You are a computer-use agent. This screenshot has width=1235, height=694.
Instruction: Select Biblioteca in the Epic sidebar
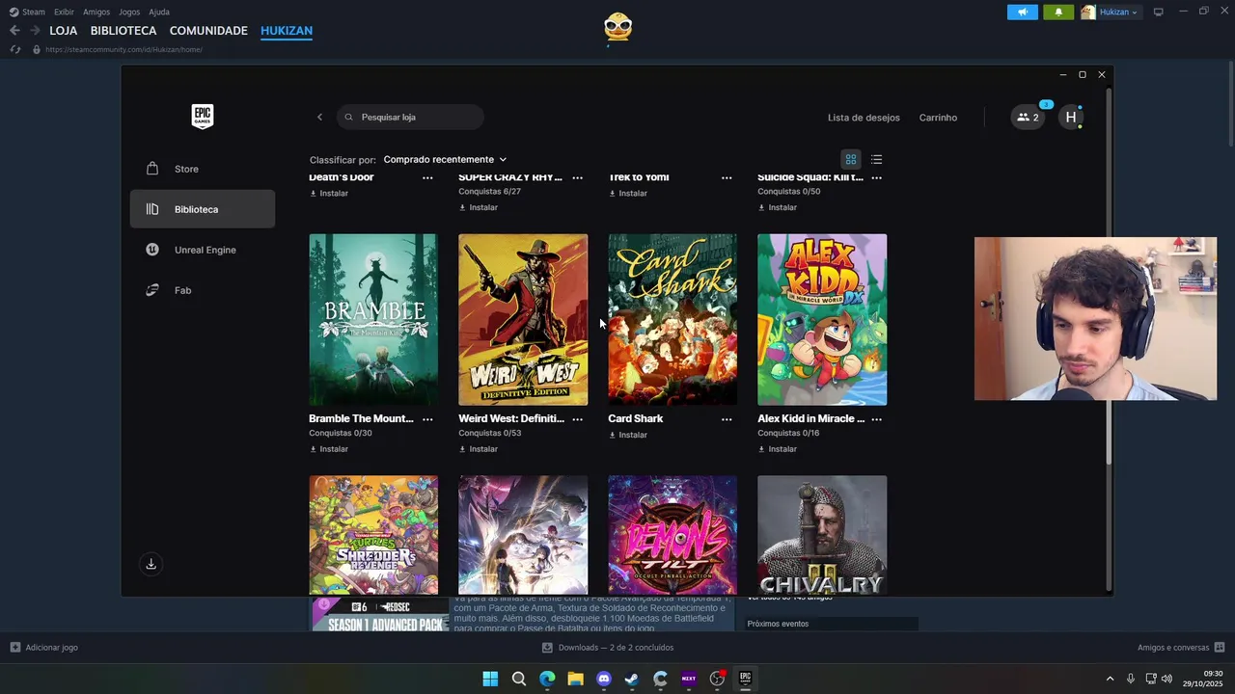pos(203,209)
